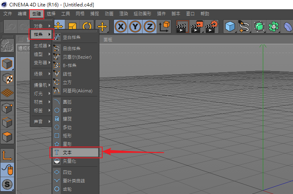Screen dimensions: 293x194
Task: Expand the 摄像机 submenu
Action: [x=41, y=85]
